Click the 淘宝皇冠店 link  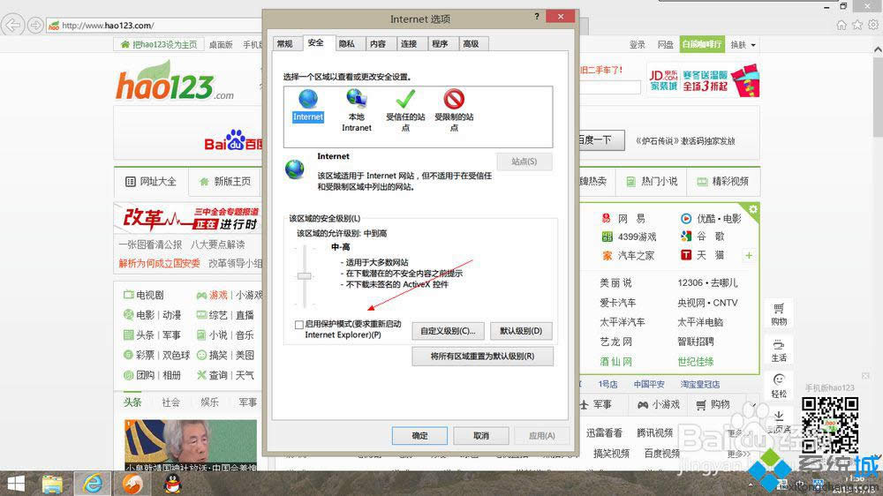click(700, 385)
